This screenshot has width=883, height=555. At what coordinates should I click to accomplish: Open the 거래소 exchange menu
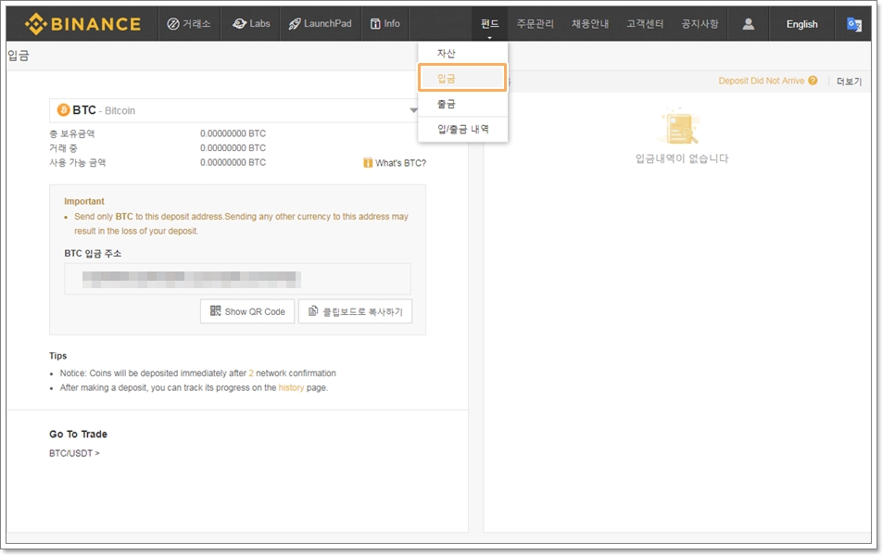click(x=189, y=24)
